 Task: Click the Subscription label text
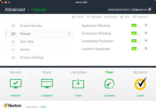click(x=32, y=107)
